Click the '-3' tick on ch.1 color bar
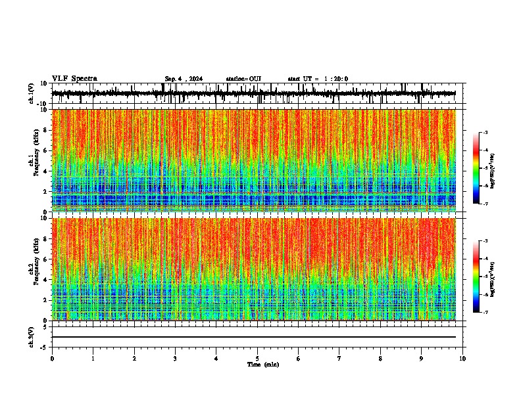The height and width of the screenshot is (402, 521). click(485, 132)
